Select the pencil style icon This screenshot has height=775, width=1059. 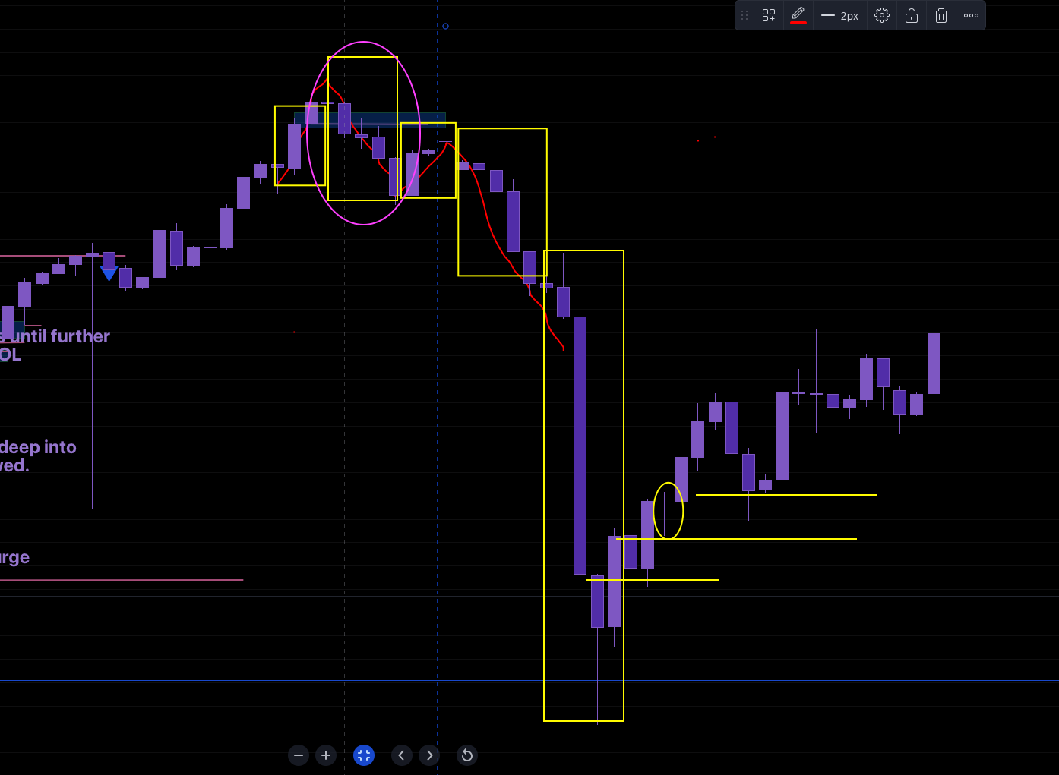[798, 13]
